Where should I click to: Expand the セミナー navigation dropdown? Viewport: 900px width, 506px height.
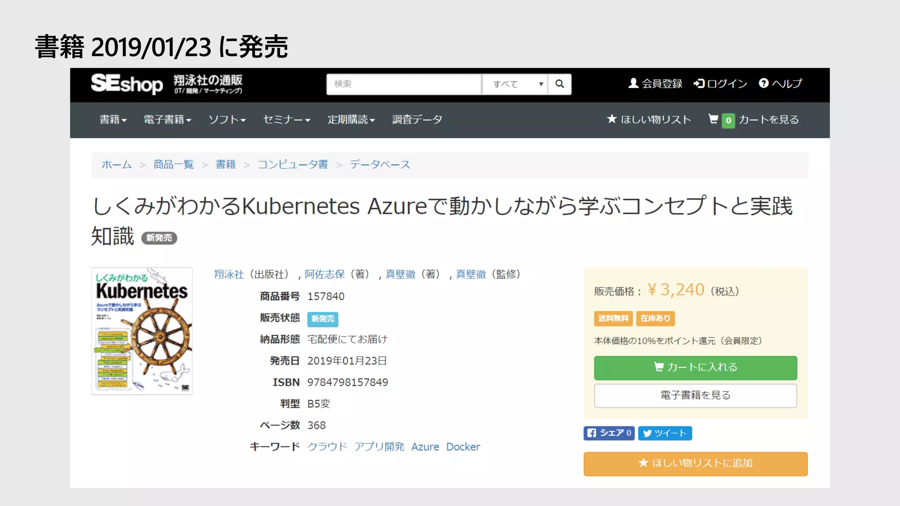[287, 119]
